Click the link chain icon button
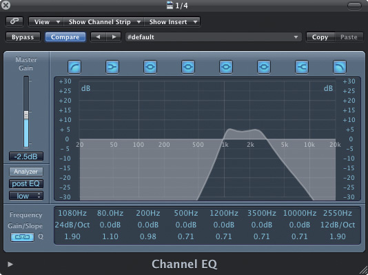 pos(14,21)
